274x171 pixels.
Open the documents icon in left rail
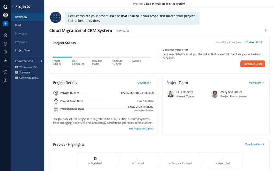click(5, 44)
